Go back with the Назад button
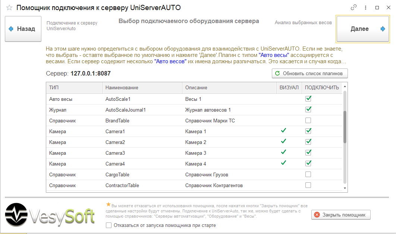The image size is (396, 234). coord(23,29)
